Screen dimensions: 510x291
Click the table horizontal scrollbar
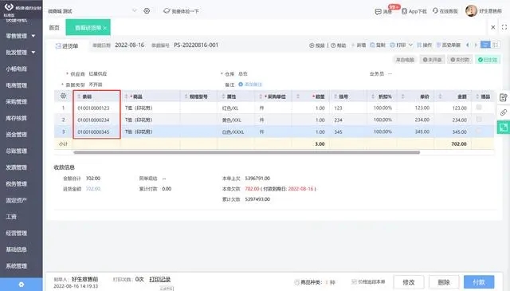[x=246, y=152]
